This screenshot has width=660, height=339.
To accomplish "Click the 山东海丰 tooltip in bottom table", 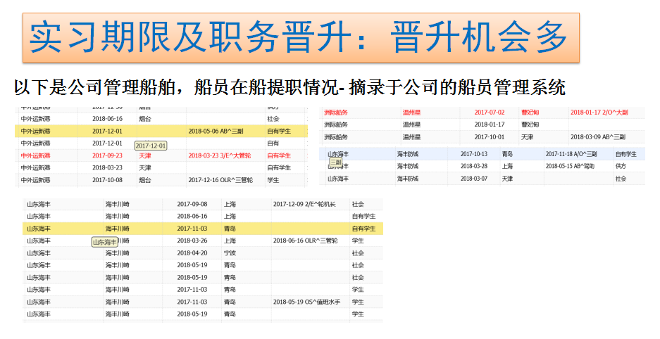I will pos(106,242).
